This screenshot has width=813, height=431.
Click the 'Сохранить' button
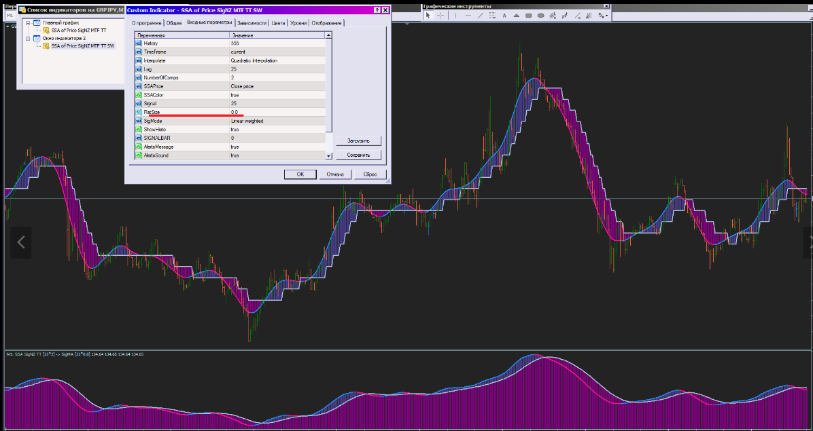click(x=358, y=155)
